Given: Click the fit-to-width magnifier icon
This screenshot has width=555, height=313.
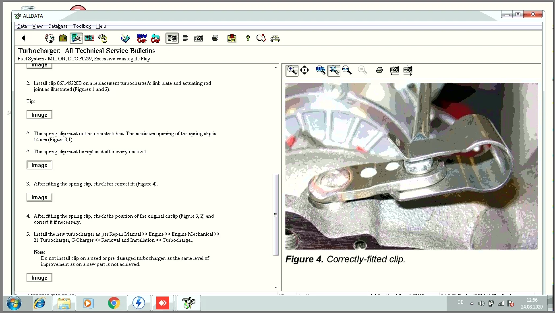Looking at the screenshot, I should click(347, 70).
